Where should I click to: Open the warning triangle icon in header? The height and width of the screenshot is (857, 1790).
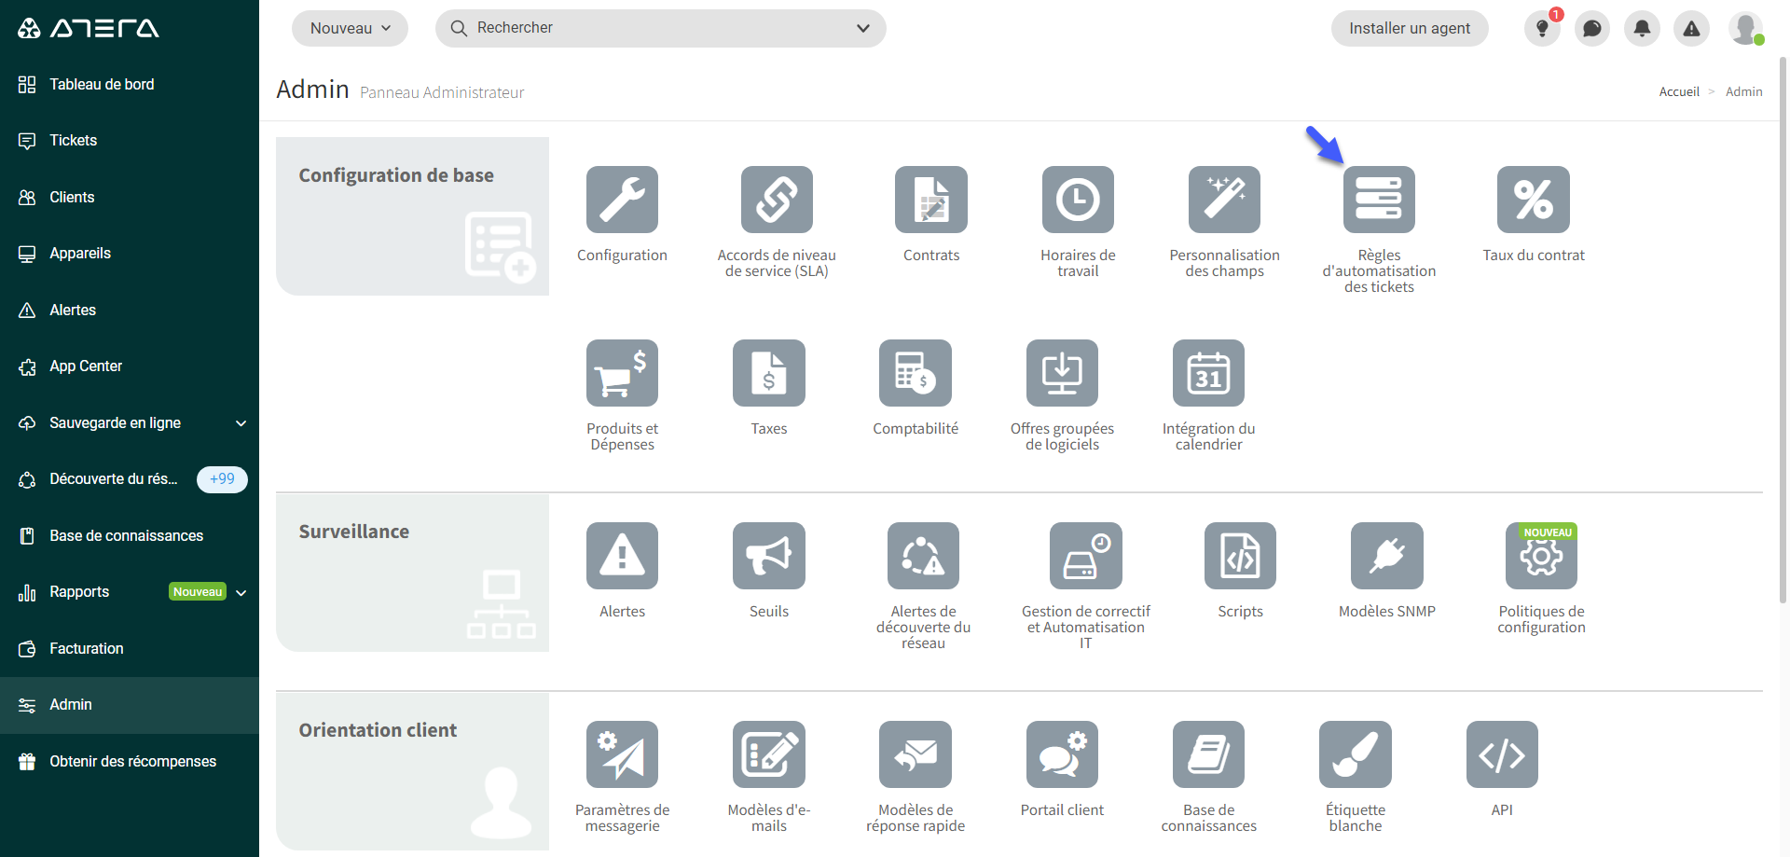point(1691,29)
